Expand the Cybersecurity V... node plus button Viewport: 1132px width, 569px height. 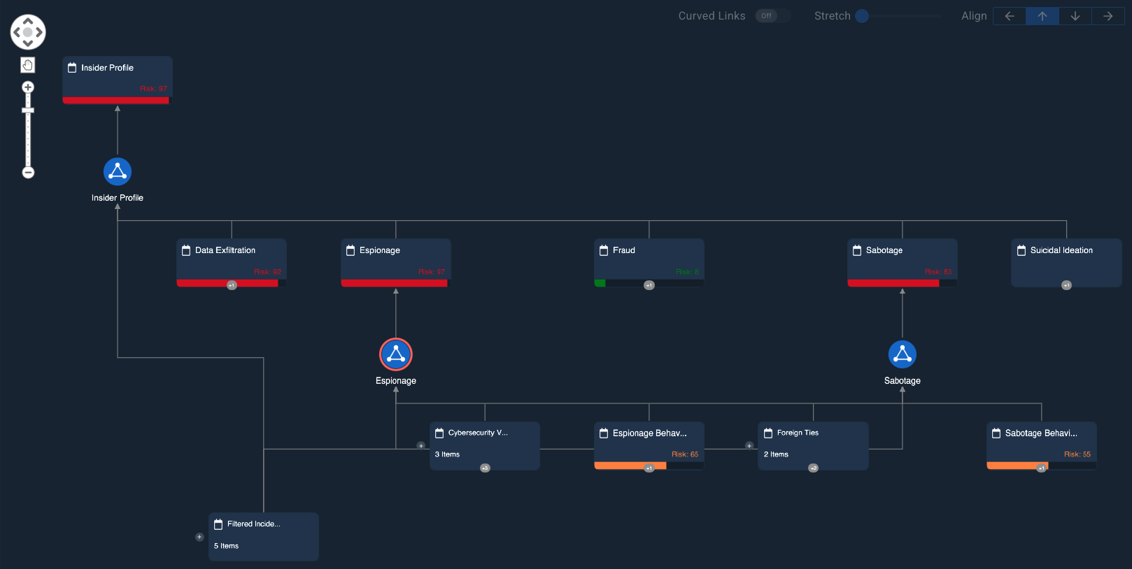pos(421,445)
